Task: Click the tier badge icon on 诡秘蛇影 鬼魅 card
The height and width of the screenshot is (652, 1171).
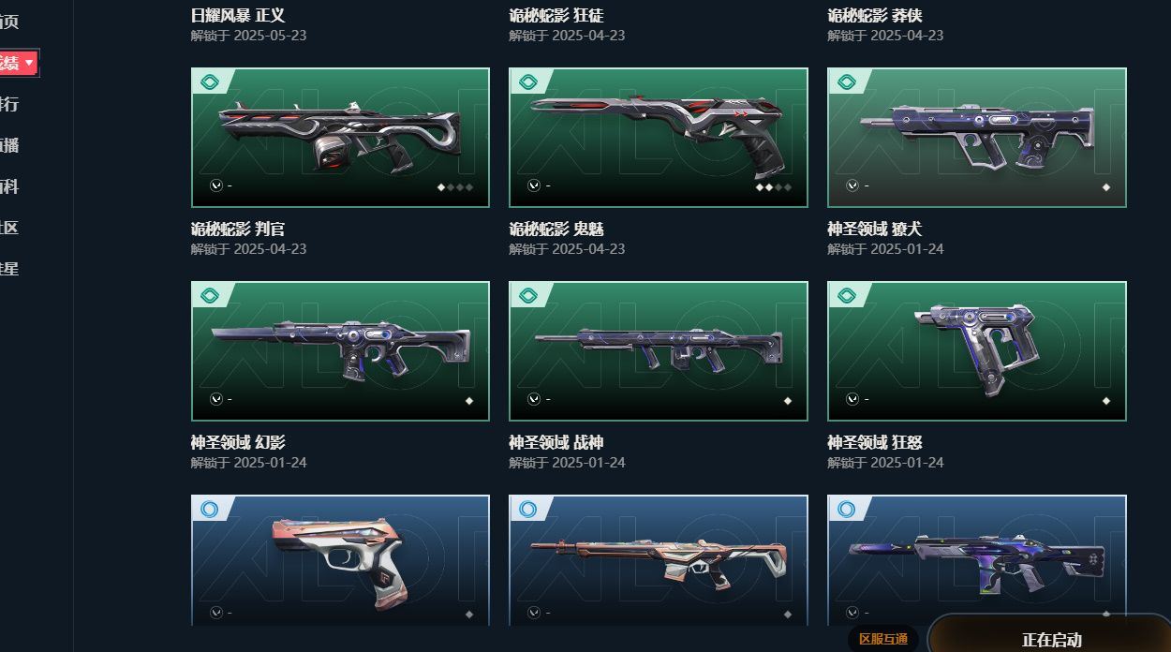Action: pyautogui.click(x=528, y=82)
